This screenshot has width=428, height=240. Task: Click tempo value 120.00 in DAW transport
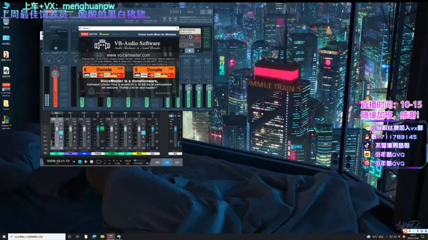128,161
